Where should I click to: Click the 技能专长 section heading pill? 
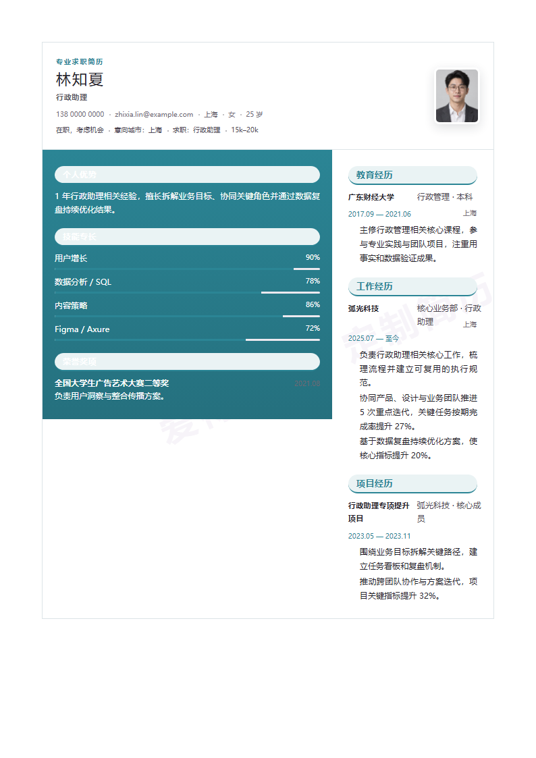pos(187,236)
